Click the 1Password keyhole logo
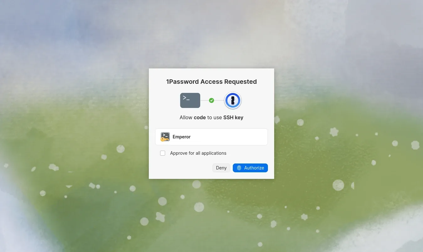Screen dimensions: 423x252 233,100
